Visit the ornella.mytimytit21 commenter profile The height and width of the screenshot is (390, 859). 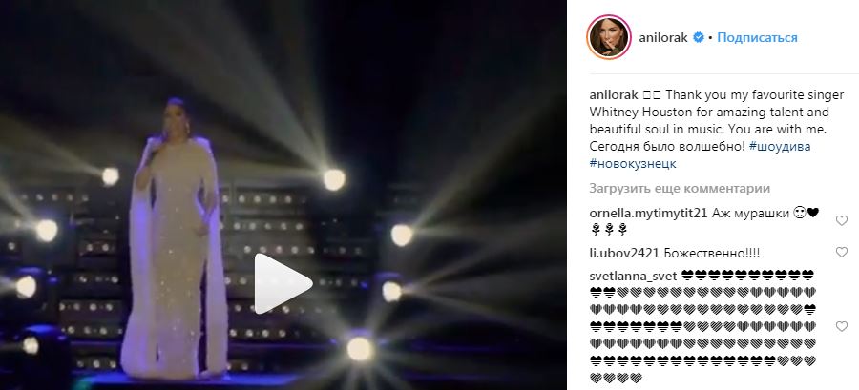(x=649, y=214)
